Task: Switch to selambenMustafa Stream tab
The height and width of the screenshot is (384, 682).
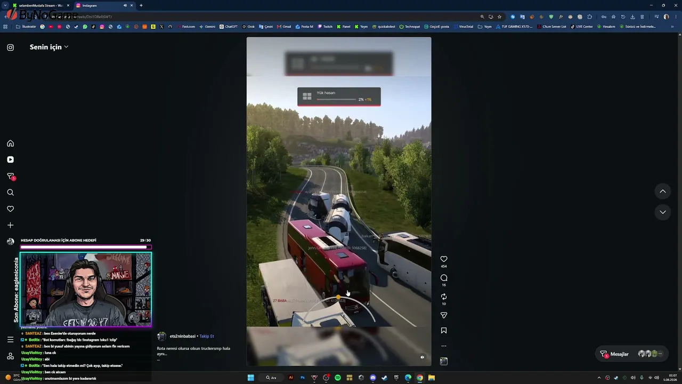Action: (41, 5)
